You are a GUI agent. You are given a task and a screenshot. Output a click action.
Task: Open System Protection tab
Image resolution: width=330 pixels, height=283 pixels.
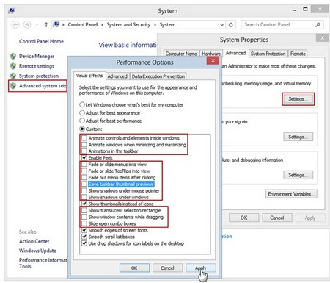[268, 54]
